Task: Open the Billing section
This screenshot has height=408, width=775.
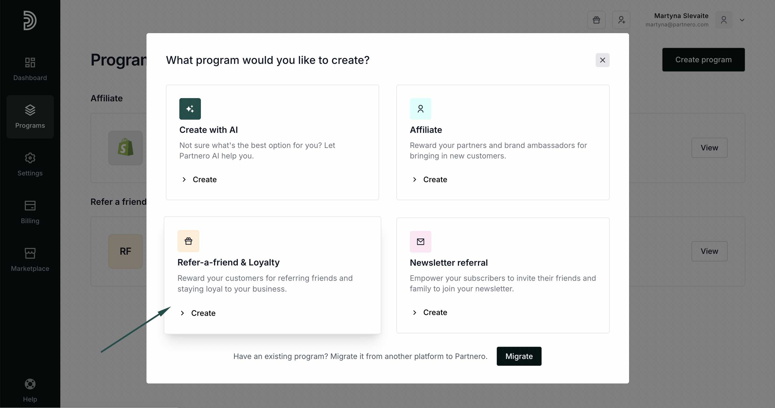Action: click(x=30, y=212)
